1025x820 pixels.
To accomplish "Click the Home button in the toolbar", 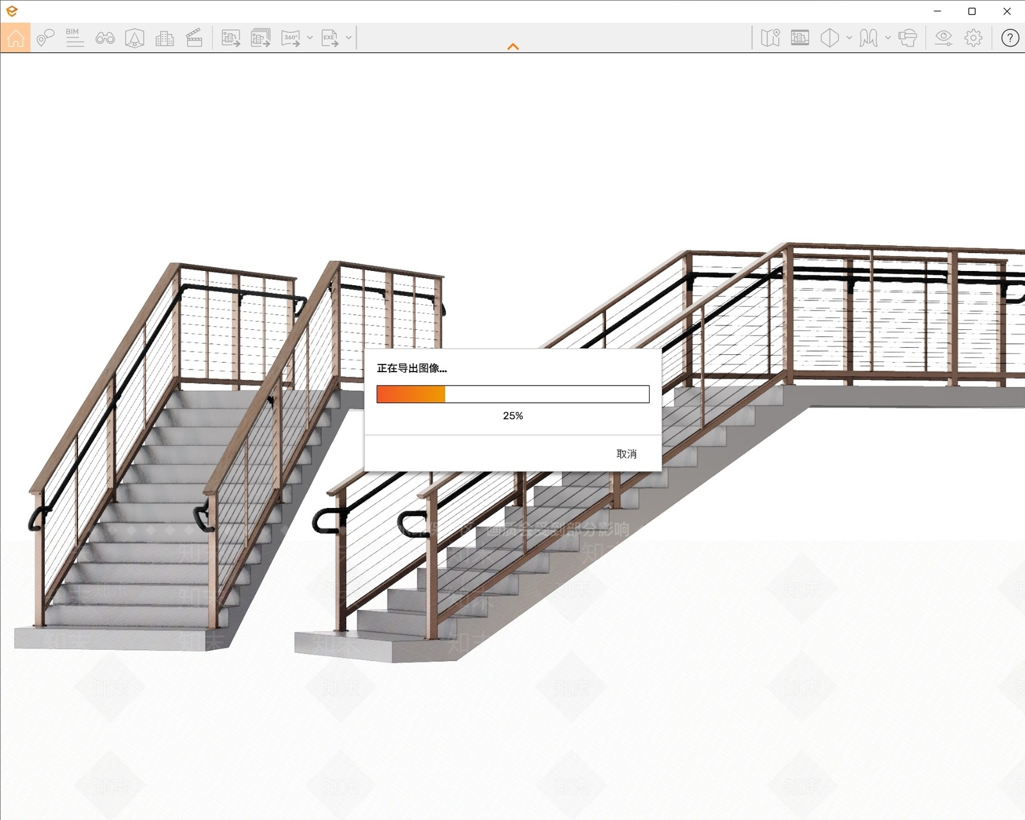I will pos(15,38).
